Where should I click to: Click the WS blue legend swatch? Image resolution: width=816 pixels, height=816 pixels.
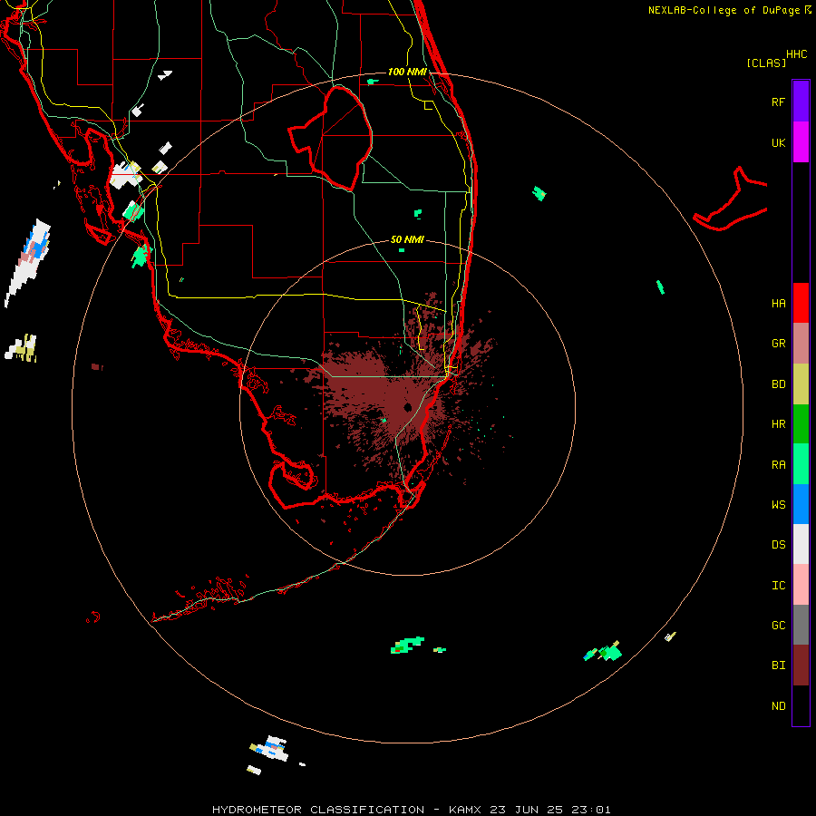coord(801,504)
